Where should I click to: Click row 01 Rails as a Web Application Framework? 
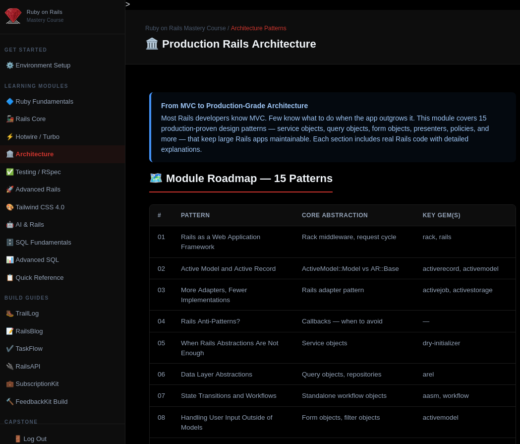[x=332, y=242]
